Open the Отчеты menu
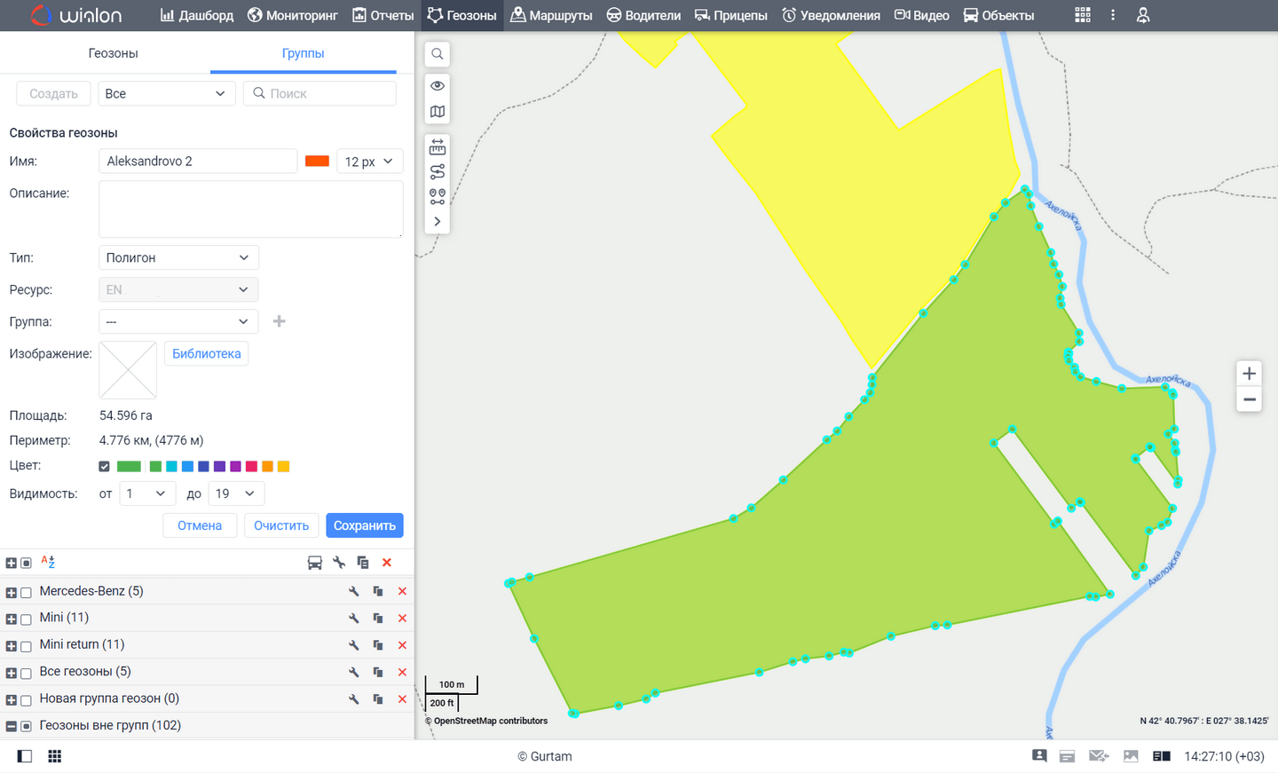 [x=383, y=15]
